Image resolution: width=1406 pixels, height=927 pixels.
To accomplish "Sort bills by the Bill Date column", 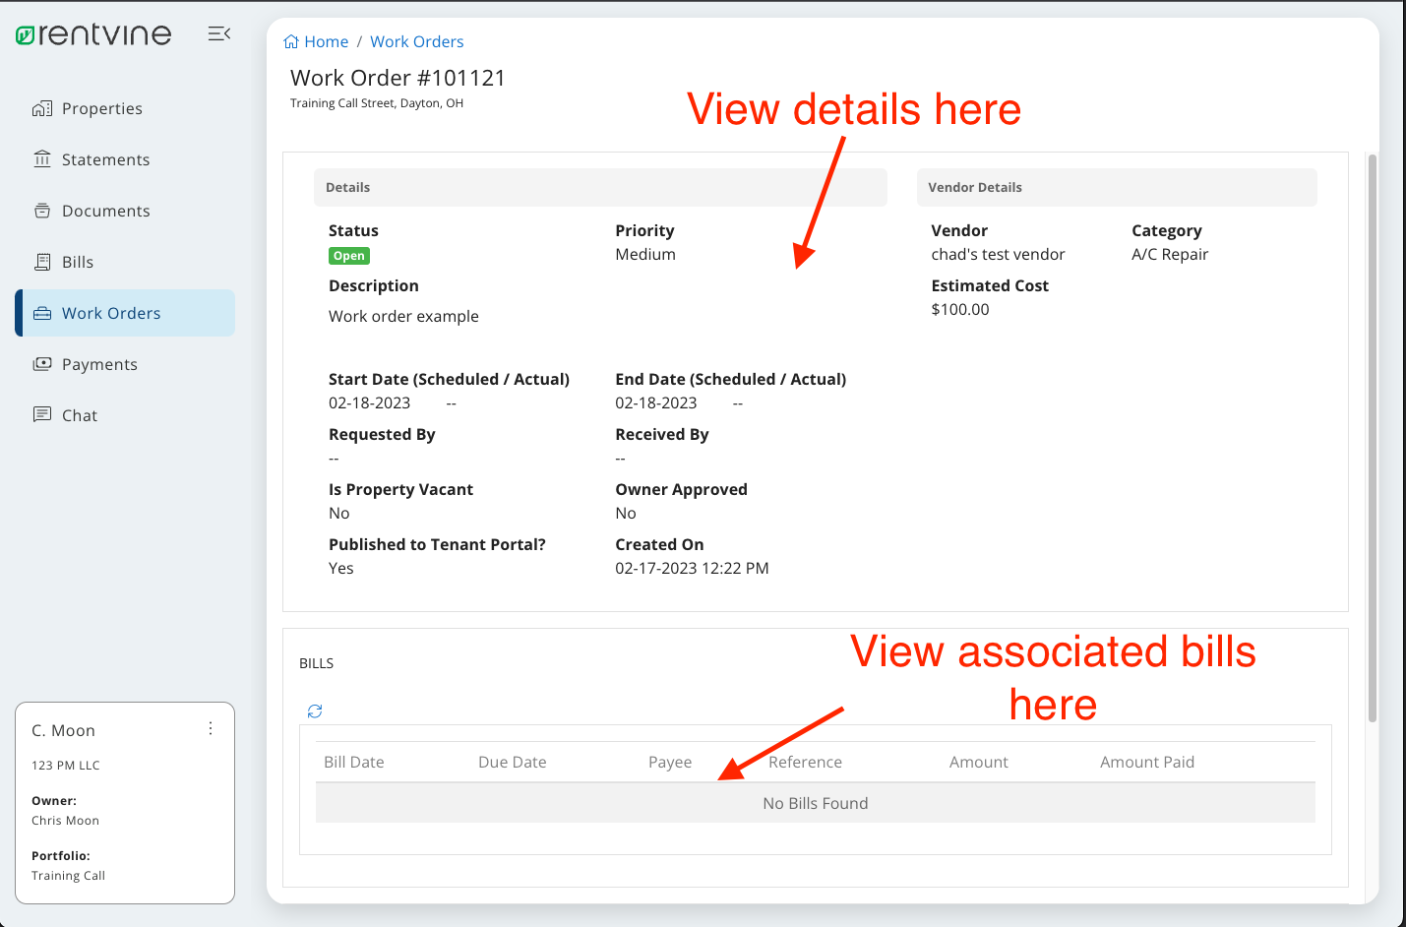I will pos(354,762).
